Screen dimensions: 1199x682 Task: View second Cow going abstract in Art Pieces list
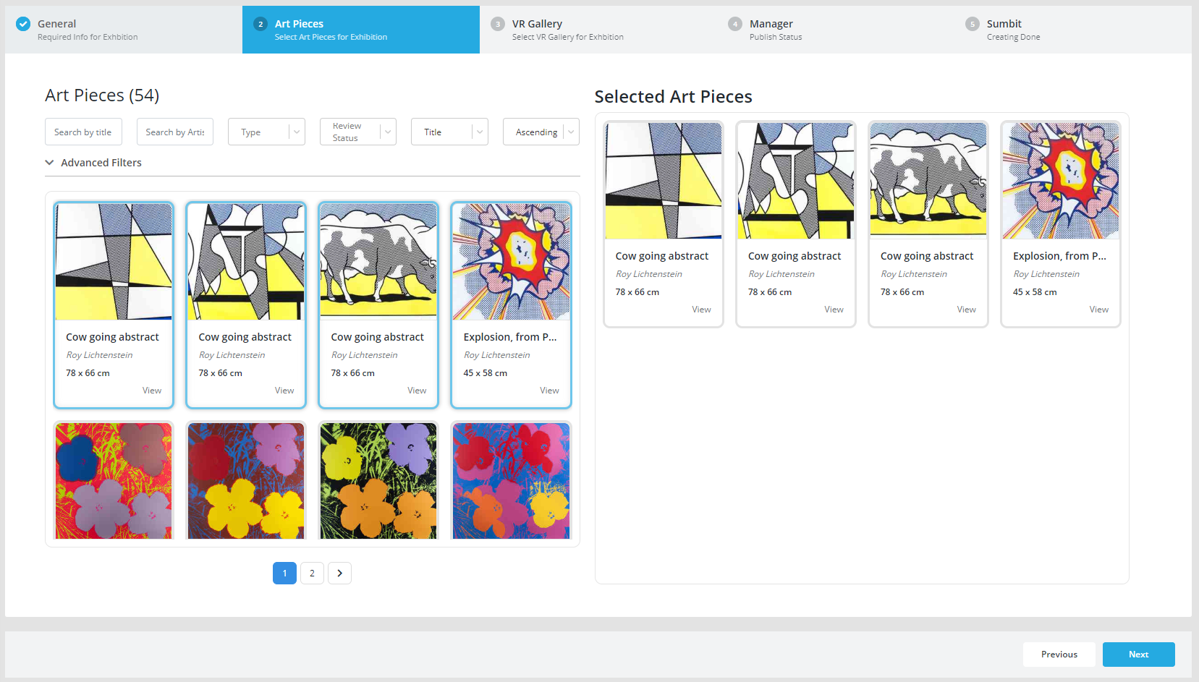tap(284, 391)
